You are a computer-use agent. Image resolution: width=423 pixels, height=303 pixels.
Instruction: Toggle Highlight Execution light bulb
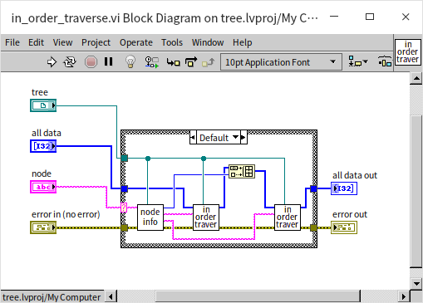[130, 61]
